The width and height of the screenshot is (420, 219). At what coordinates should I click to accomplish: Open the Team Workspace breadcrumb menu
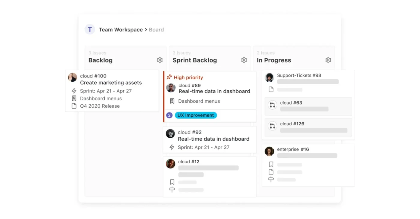point(121,30)
